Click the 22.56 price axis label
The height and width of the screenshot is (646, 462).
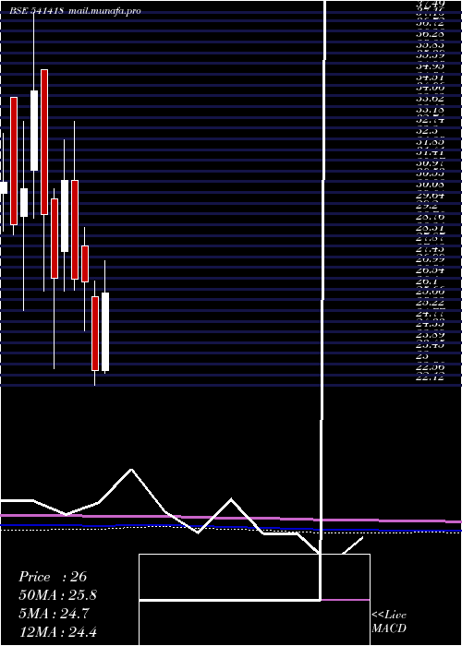click(x=431, y=367)
